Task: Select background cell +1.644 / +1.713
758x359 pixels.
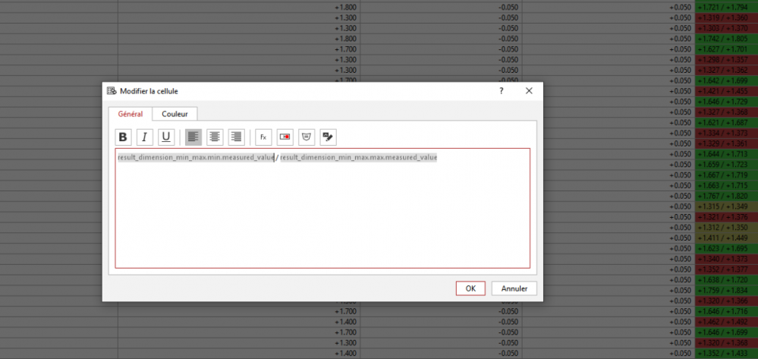Action: click(726, 154)
